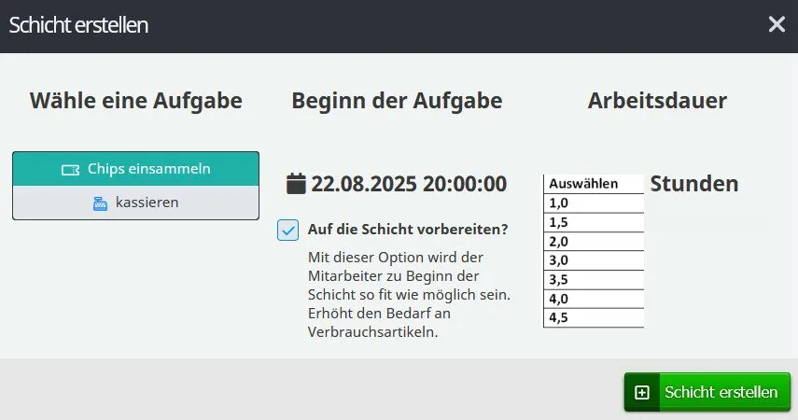Select the Chips einsammeln task
Screen dimensions: 798x420
point(136,169)
